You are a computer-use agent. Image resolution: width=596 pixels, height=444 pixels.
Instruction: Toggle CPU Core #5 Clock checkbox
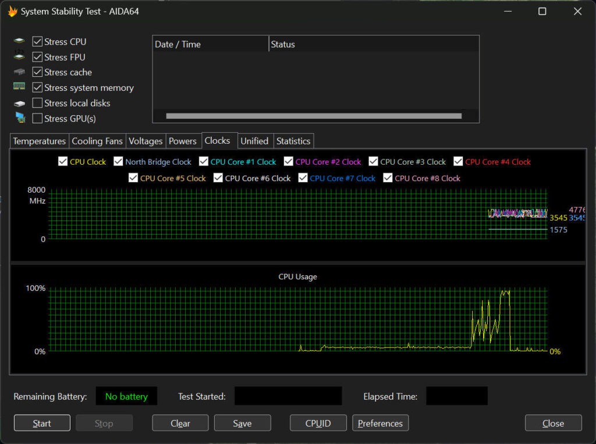(x=133, y=178)
